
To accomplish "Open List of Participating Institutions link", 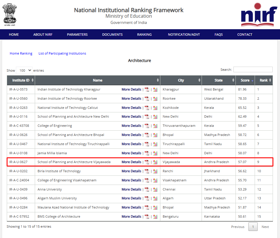I will [x=62, y=53].
